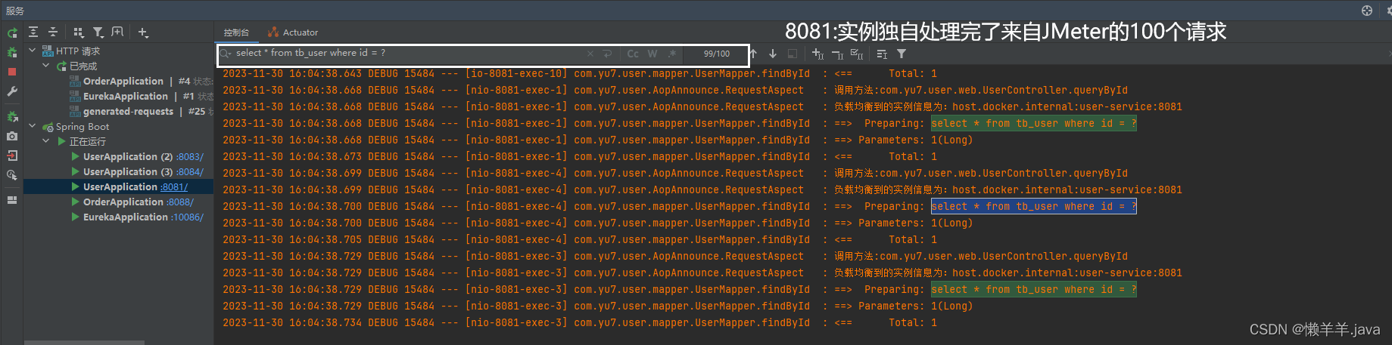This screenshot has width=1392, height=345.
Task: Click the layout settings icon in left strip
Action: click(x=12, y=200)
